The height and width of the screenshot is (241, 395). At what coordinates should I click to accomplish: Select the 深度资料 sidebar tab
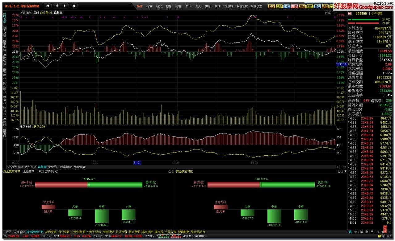click(5, 59)
